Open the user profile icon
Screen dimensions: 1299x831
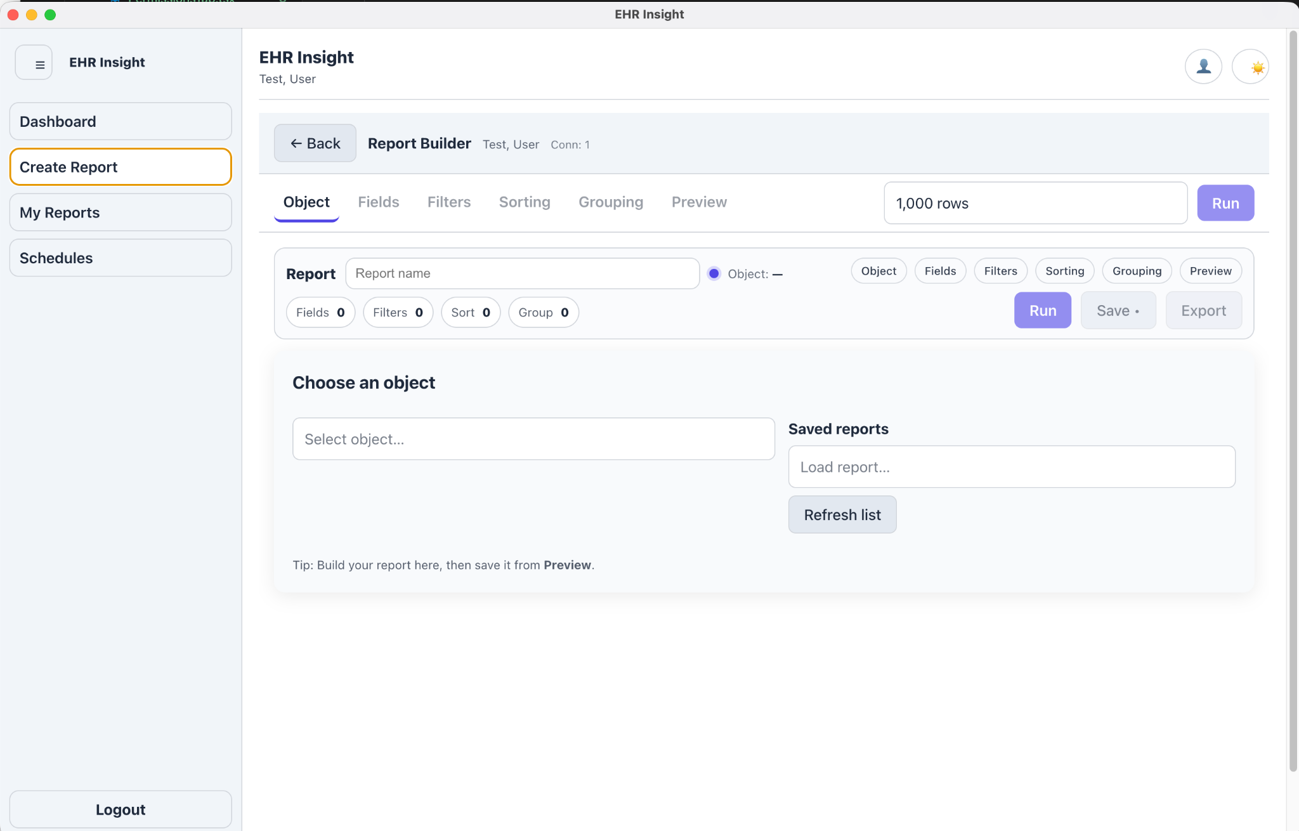(x=1203, y=67)
